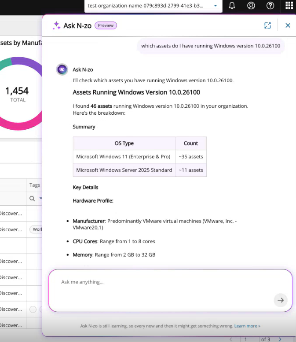Click the 1,454 total count
296x342 pixels.
[17, 91]
